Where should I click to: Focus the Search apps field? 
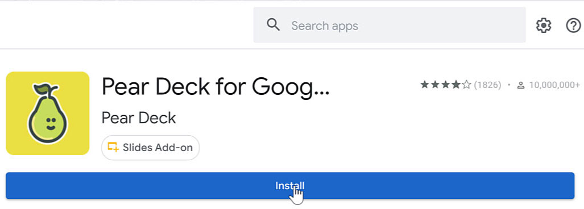click(x=390, y=25)
